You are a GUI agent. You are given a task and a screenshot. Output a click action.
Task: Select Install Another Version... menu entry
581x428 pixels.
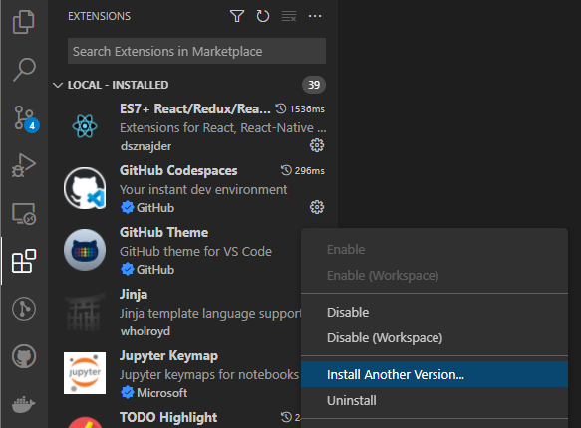[435, 374]
